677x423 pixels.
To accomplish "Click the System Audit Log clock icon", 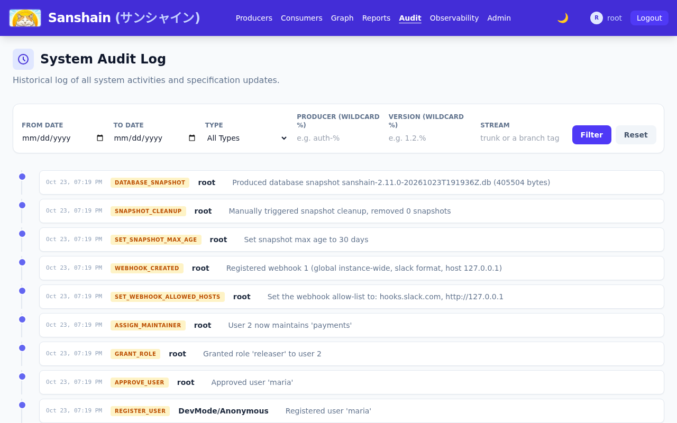I will tap(23, 59).
